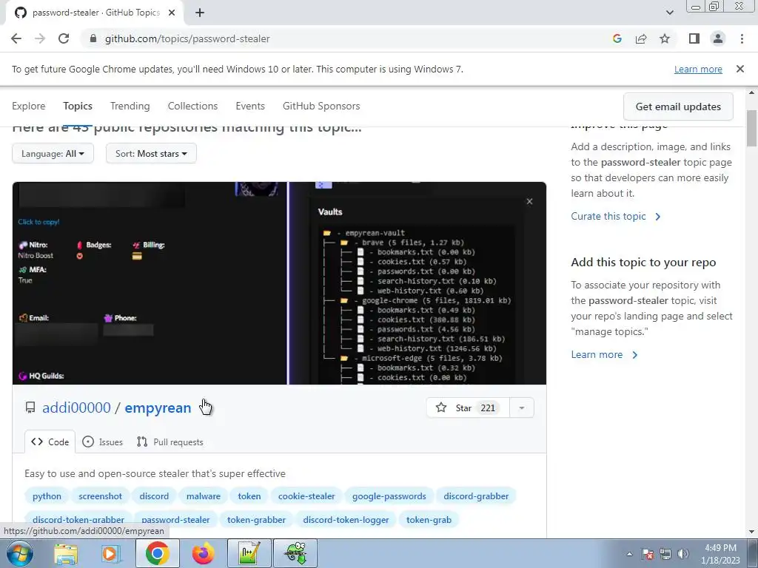The height and width of the screenshot is (568, 758).
Task: Open the addi00000 user link
Action: [x=76, y=408]
